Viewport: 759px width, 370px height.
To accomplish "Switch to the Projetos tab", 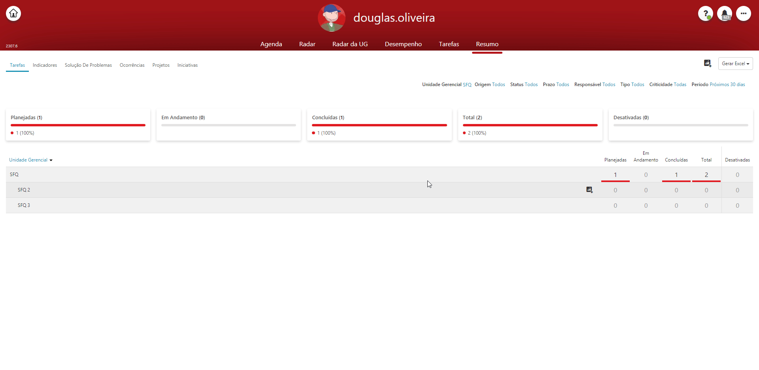I will [161, 65].
